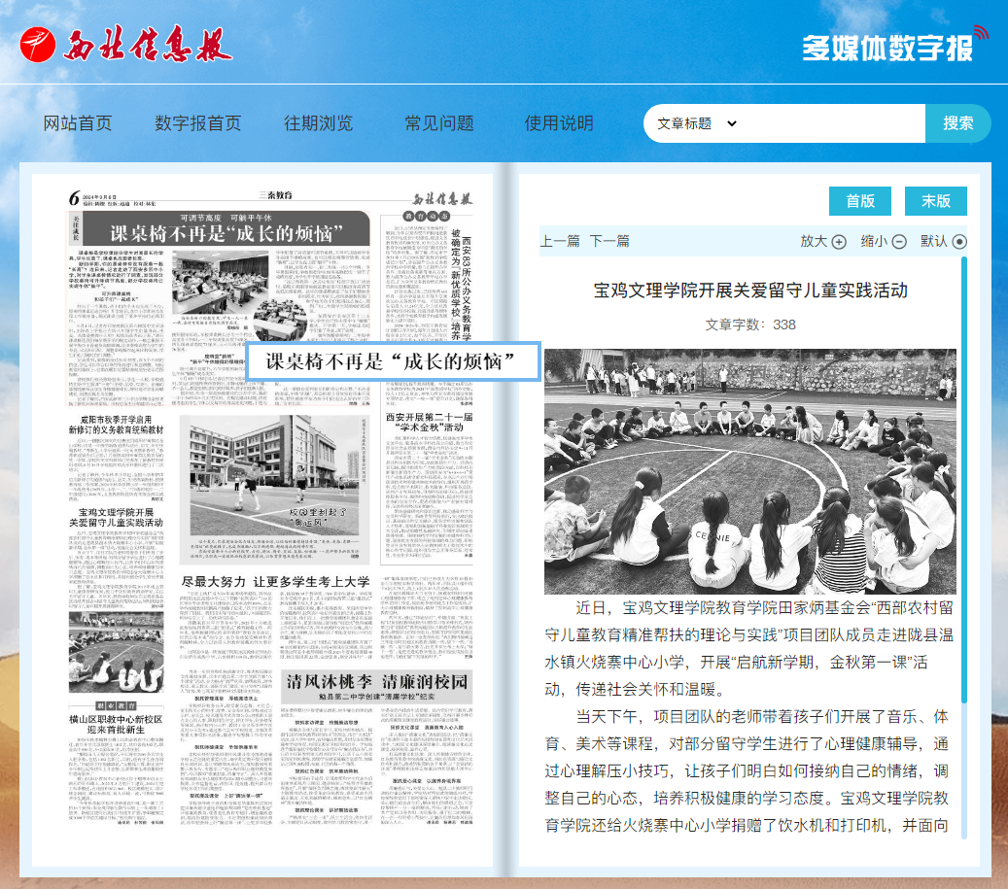Jump to last page with 末版
Viewport: 1008px width, 889px height.
coord(936,201)
